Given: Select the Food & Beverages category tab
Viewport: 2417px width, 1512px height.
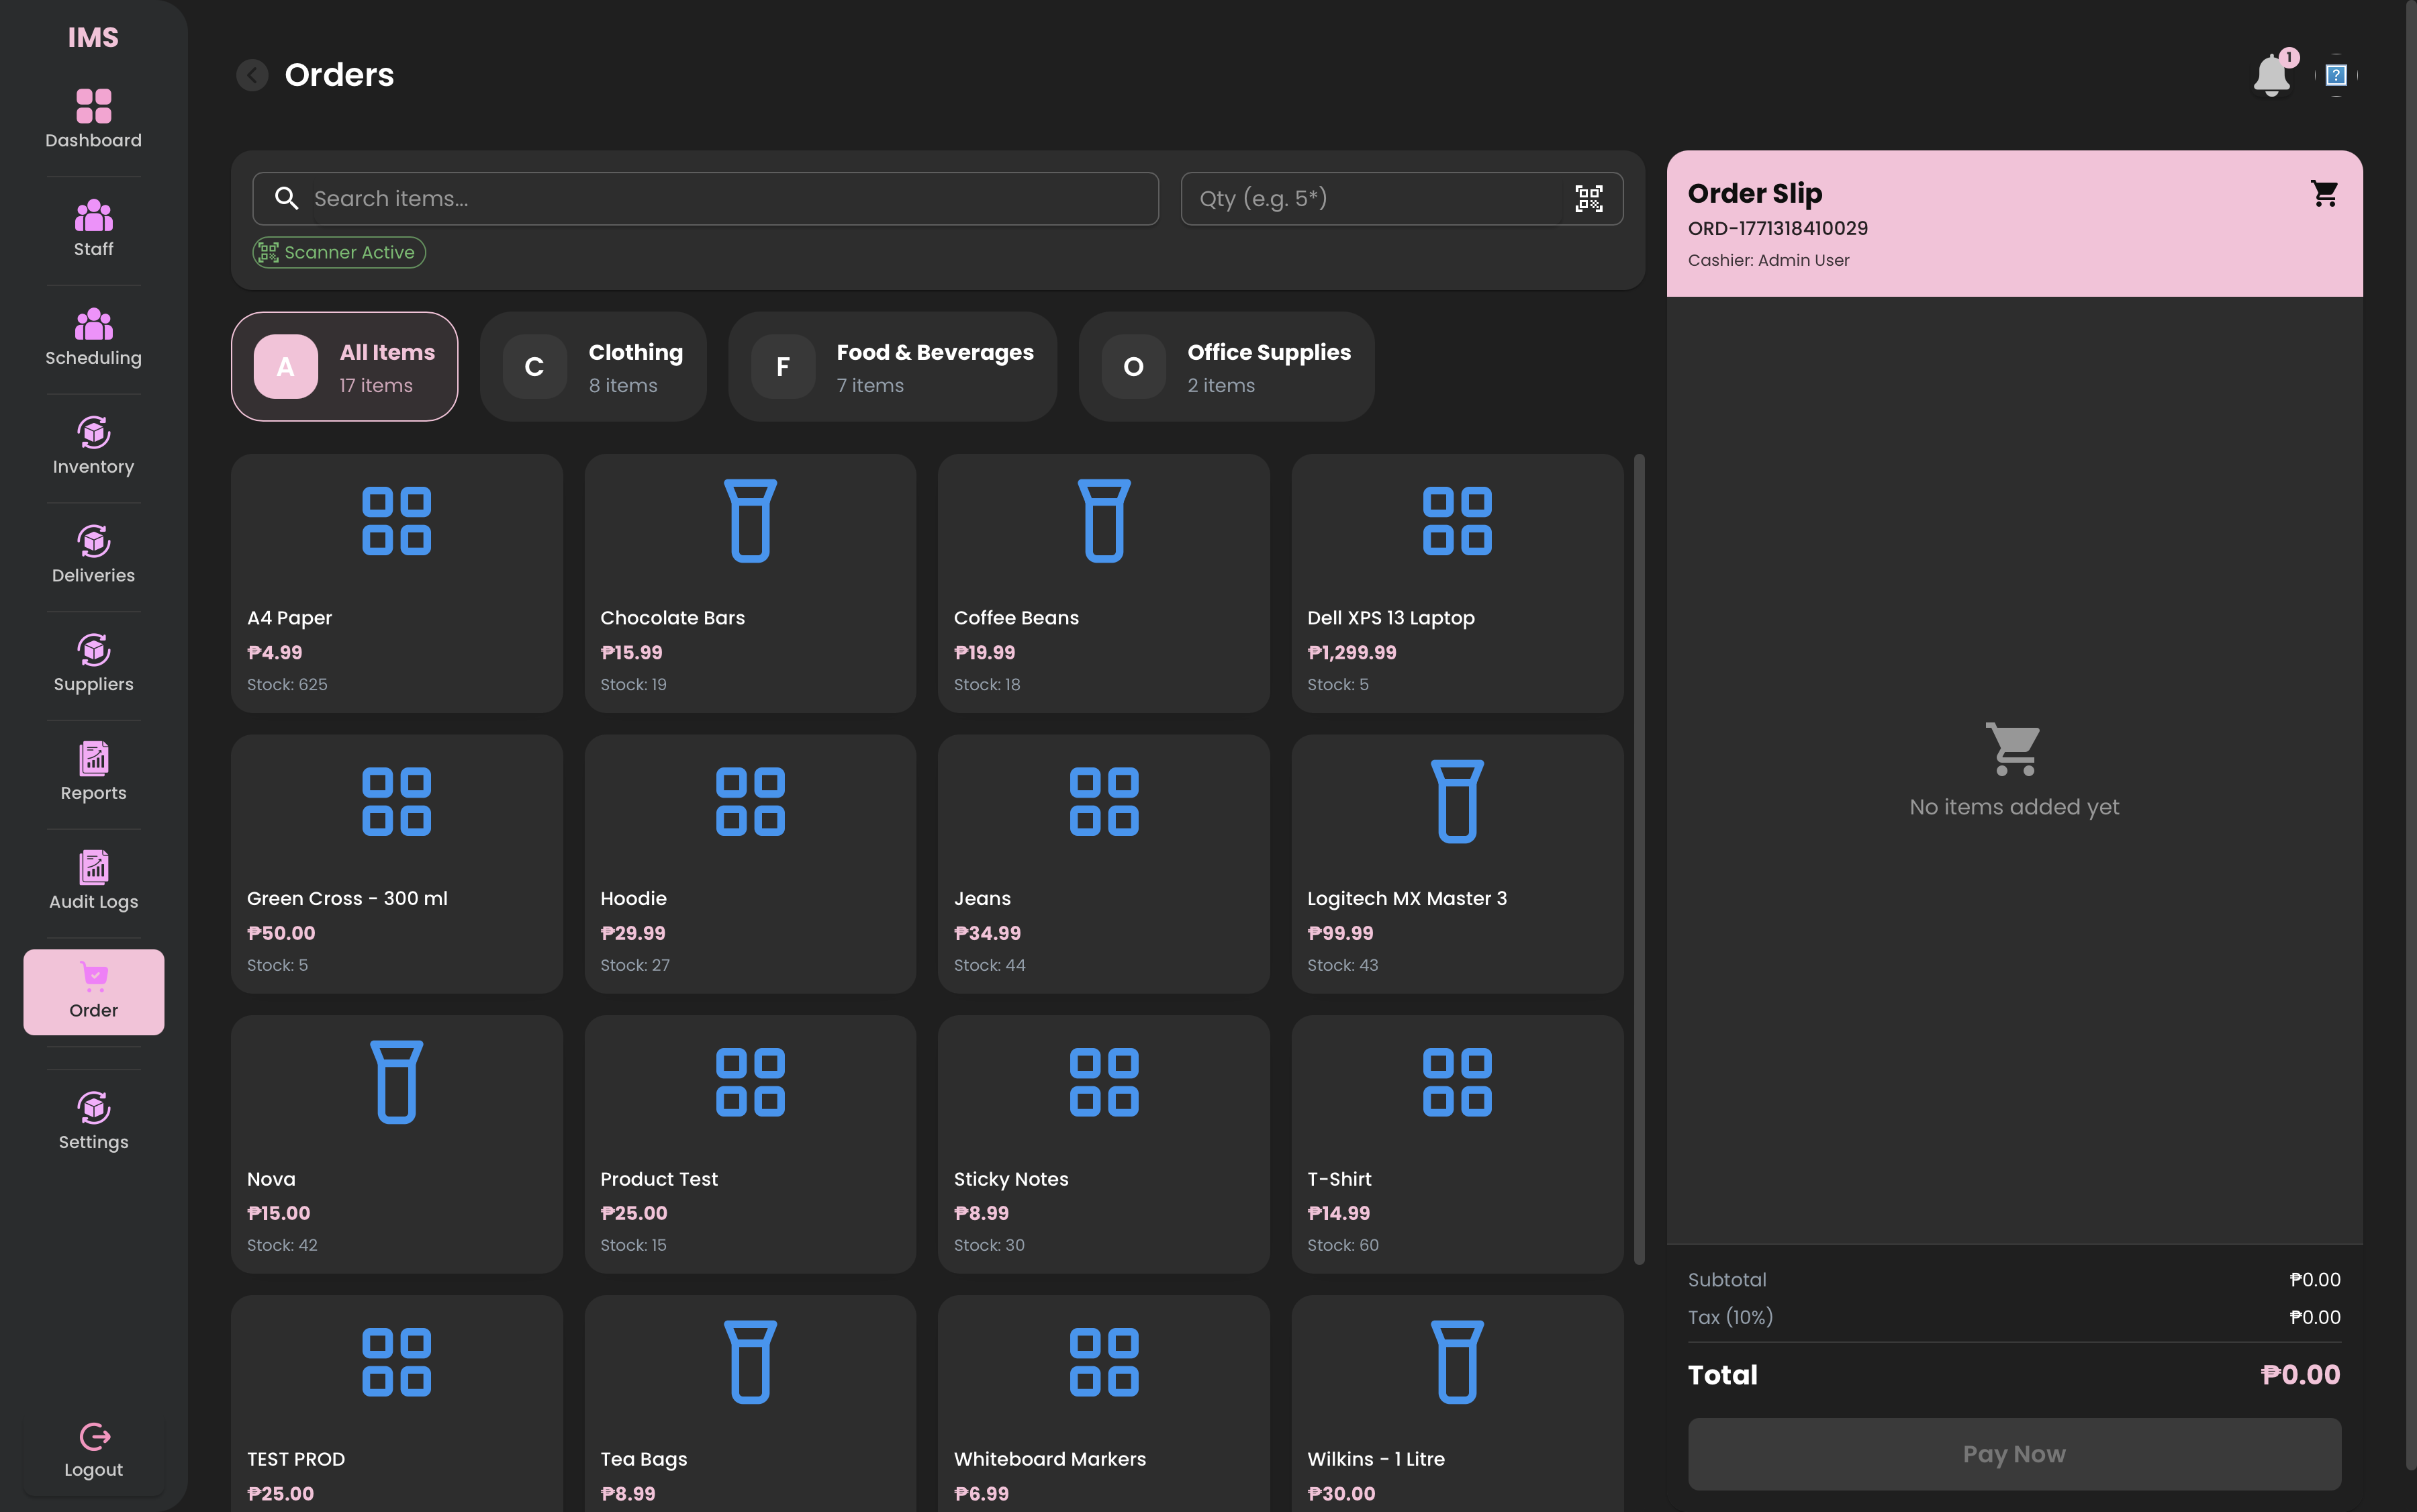Looking at the screenshot, I should [x=892, y=367].
